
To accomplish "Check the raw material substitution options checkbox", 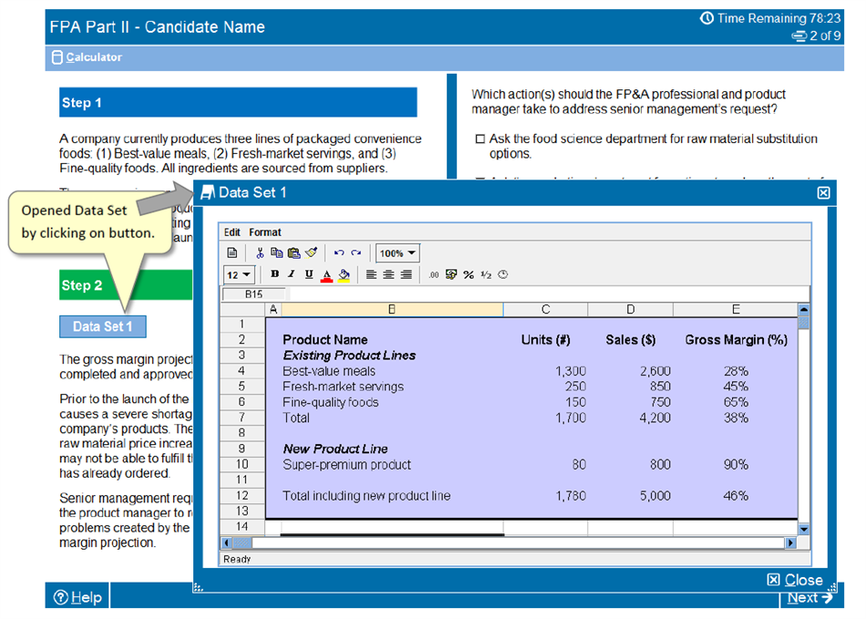I will point(480,139).
